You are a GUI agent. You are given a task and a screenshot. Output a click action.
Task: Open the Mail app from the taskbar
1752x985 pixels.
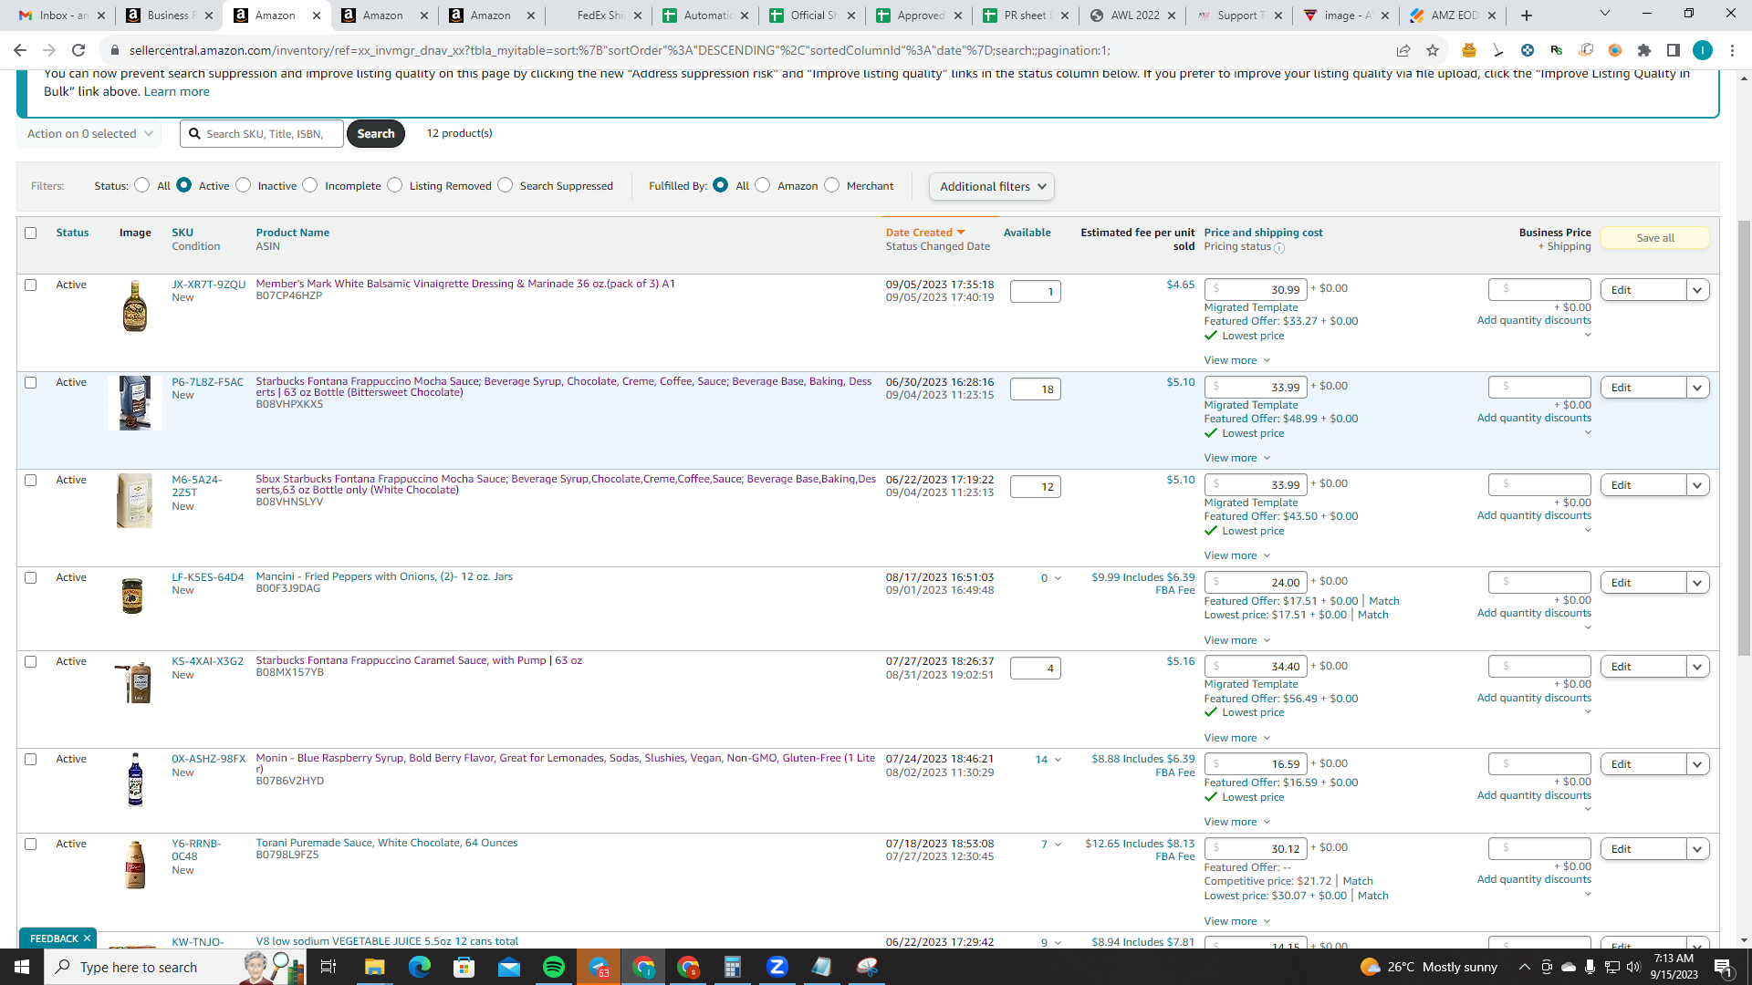tap(508, 967)
